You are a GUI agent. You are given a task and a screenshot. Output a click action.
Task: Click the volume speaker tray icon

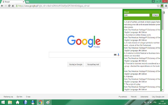click(x=151, y=102)
